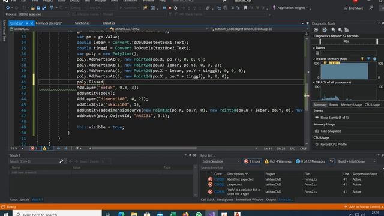
Task: Click the Navigate Backward icon in toolbar
Action: point(8,8)
